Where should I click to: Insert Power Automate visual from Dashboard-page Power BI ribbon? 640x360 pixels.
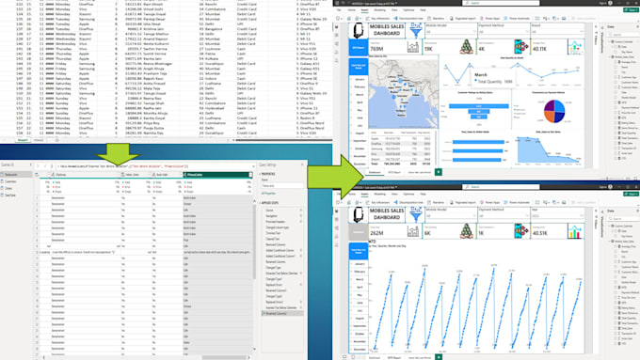(518, 19)
